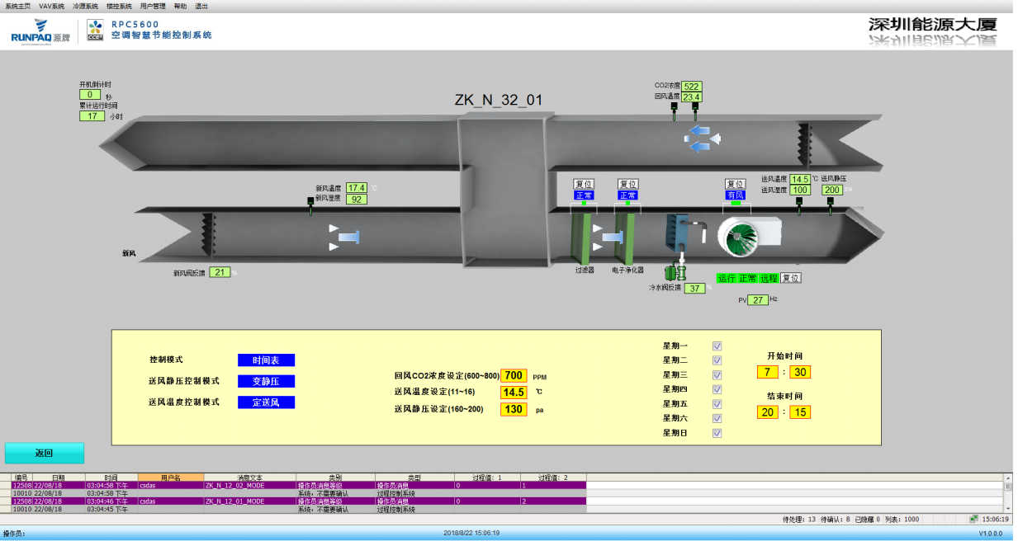Viewport: 1018px width, 541px height.
Task: Click the 回风CO2浓度设定 field showing 700
Action: coord(514,376)
